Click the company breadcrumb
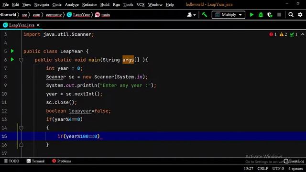This screenshot has width=306, height=172. [54, 15]
